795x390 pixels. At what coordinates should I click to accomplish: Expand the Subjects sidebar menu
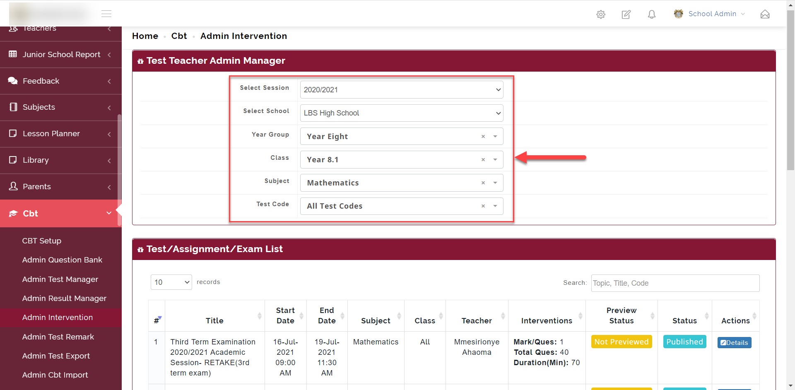coord(109,108)
